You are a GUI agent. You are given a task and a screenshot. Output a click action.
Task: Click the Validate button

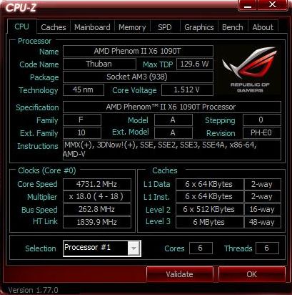coord(180,274)
